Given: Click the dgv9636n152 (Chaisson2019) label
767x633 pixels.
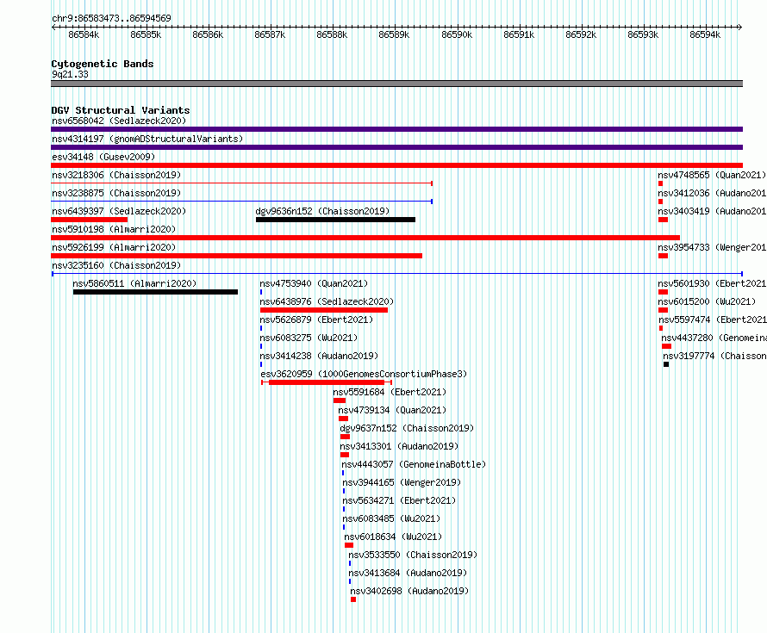Looking at the screenshot, I should coord(322,211).
